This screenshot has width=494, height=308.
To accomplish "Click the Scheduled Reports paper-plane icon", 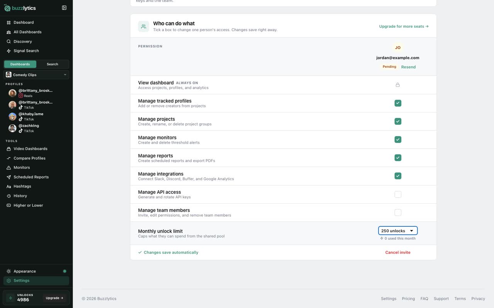I will click(8, 177).
